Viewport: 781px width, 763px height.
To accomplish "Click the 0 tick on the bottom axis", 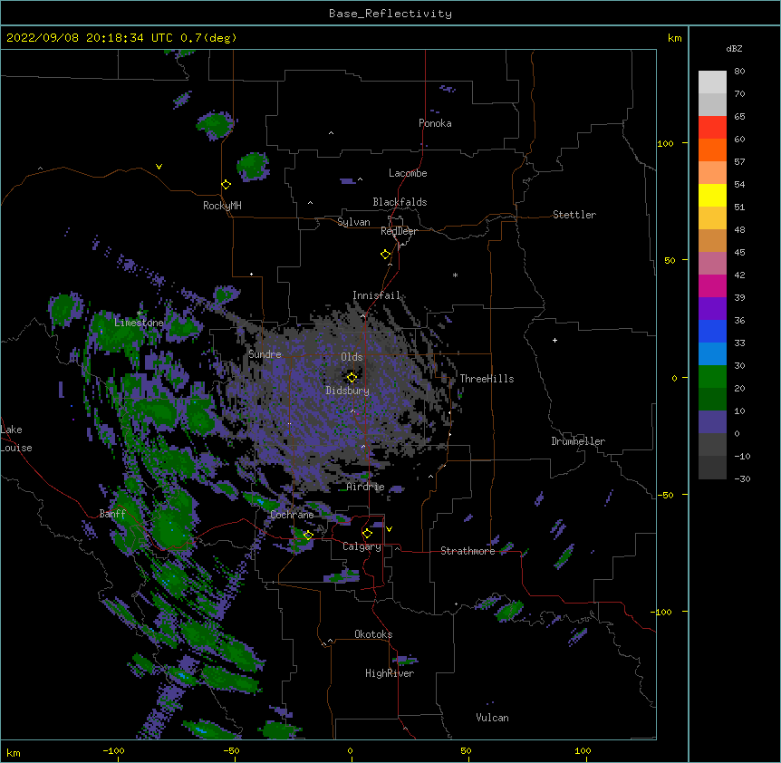I will pos(350,750).
